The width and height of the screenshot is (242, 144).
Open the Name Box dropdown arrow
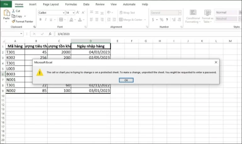click(x=21, y=34)
